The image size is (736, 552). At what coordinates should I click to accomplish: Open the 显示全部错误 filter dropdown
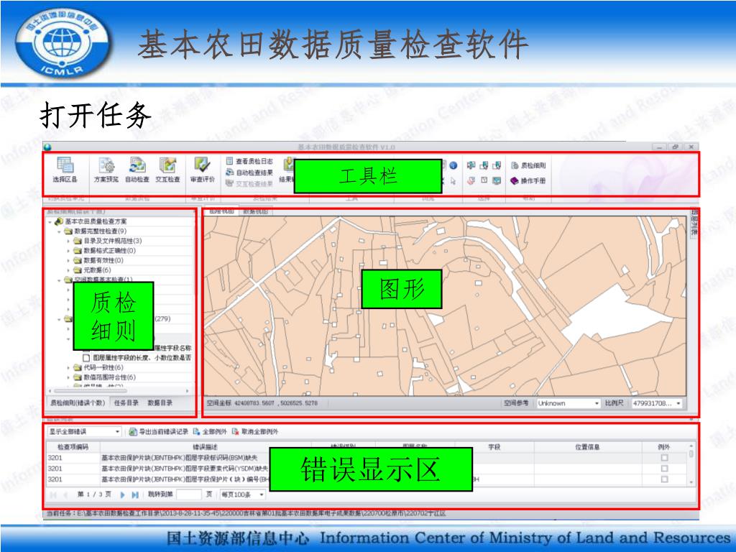pos(84,431)
